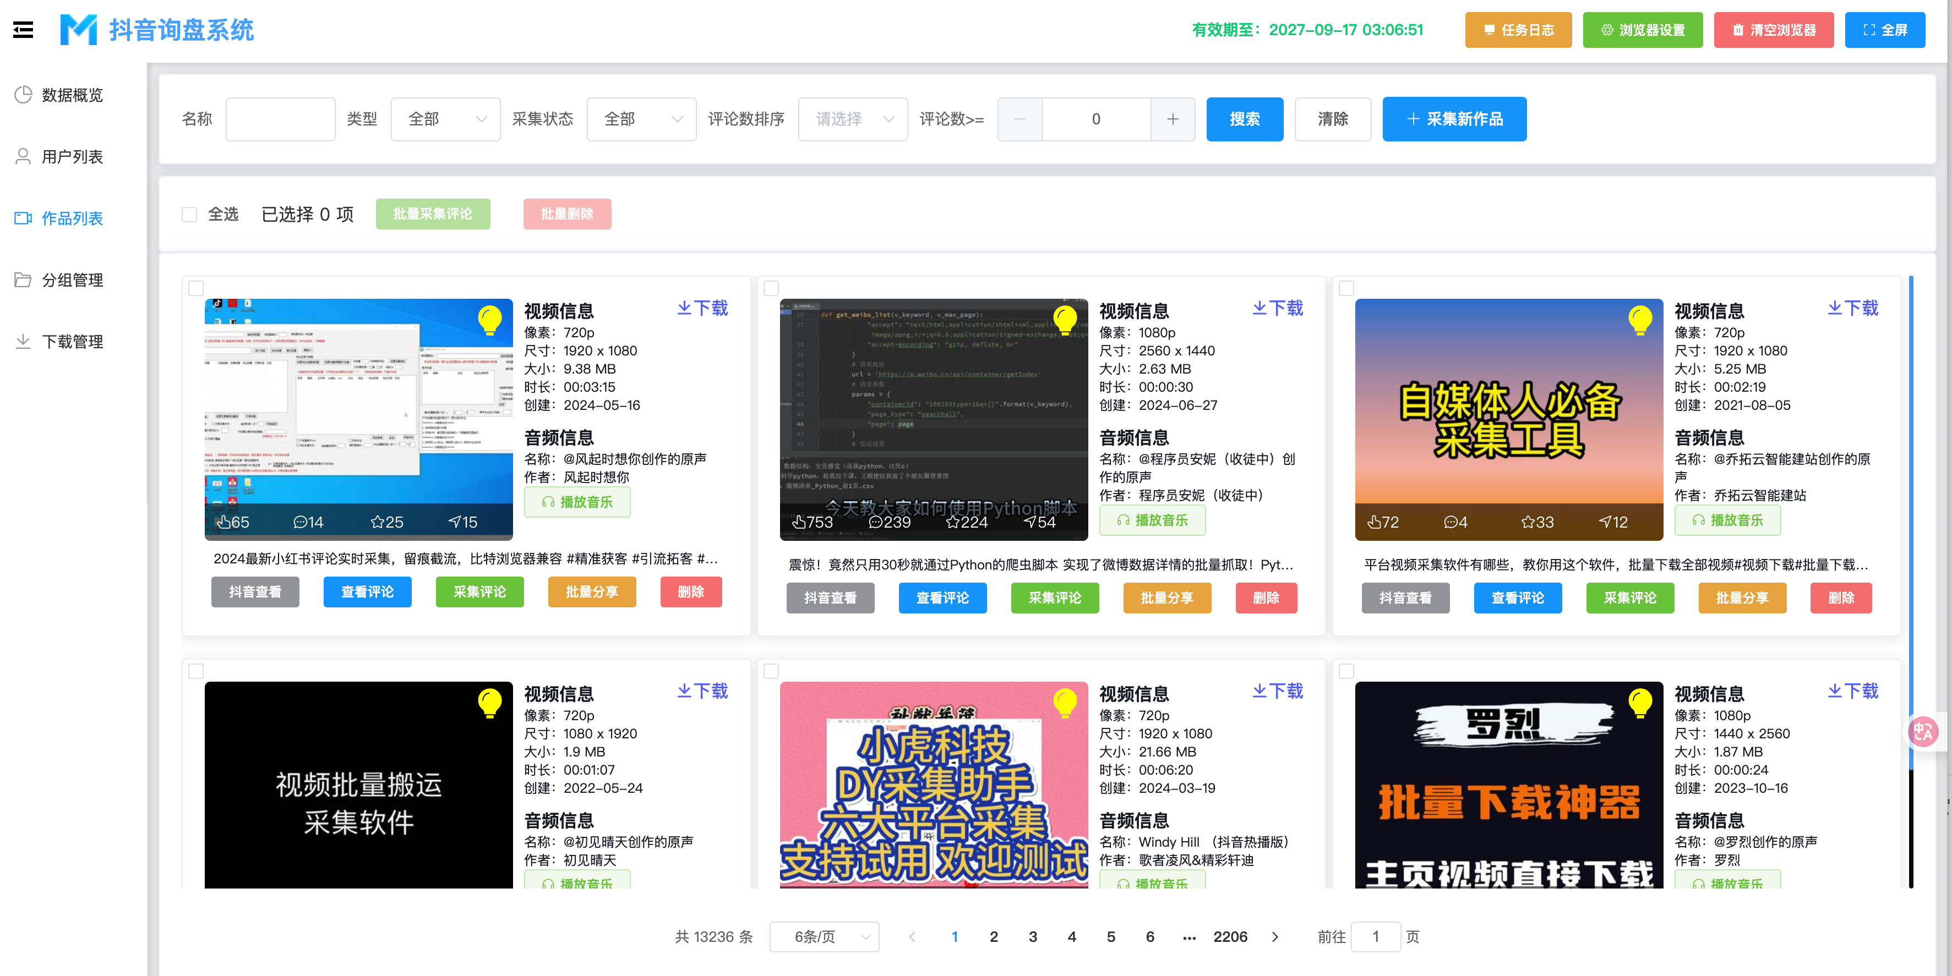The image size is (1952, 976).
Task: Tick the checkbox on the 罗烈 card
Action: coord(1346,671)
